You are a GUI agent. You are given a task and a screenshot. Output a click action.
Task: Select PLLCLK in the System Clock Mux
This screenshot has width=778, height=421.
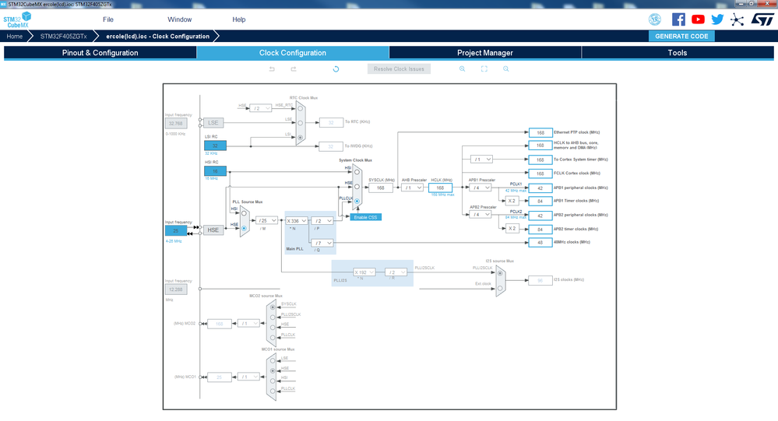pos(357,202)
